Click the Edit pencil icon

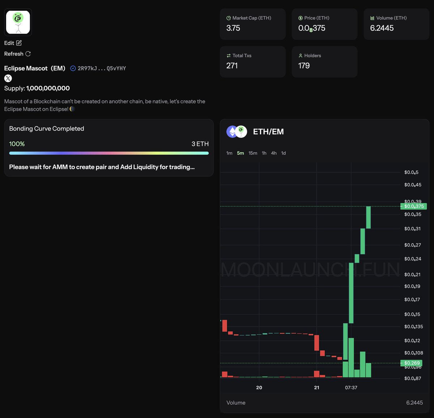click(19, 43)
